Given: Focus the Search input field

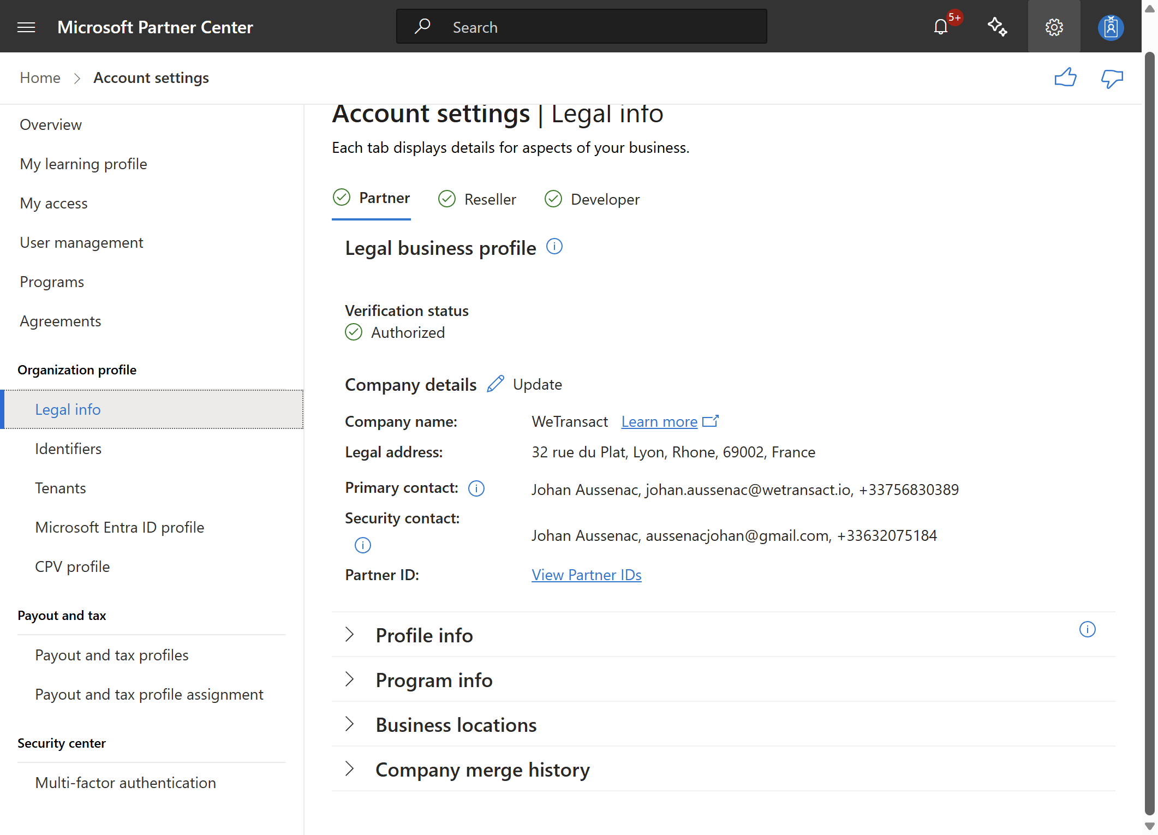Looking at the screenshot, I should tap(582, 26).
